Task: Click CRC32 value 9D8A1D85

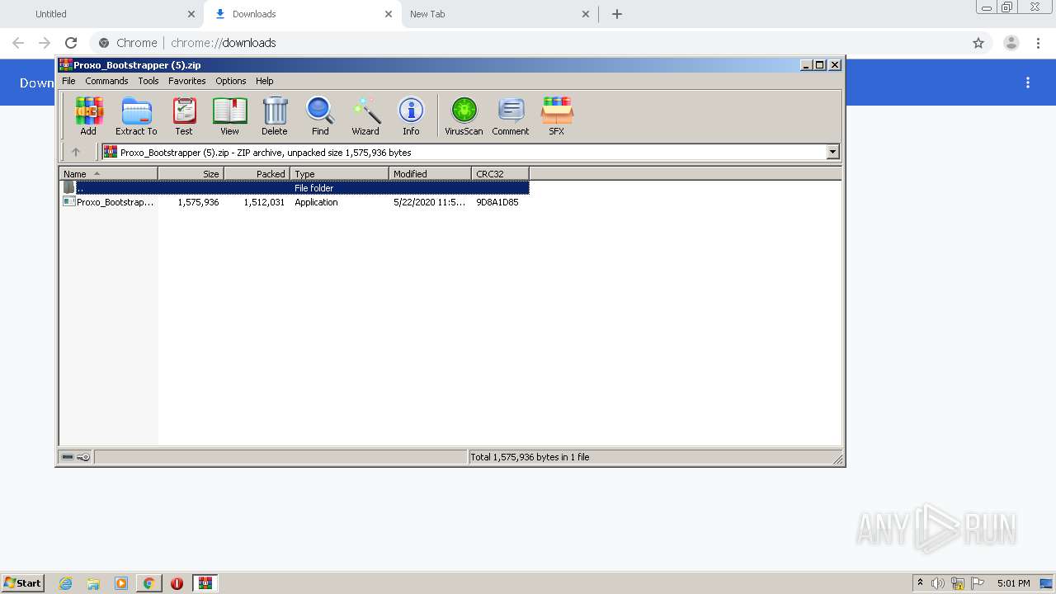Action: click(497, 202)
